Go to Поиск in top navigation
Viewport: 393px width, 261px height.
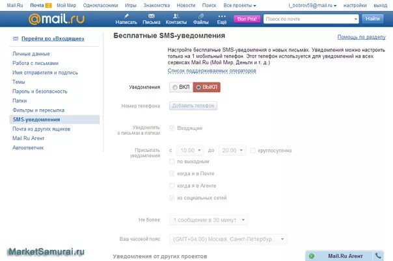point(210,5)
